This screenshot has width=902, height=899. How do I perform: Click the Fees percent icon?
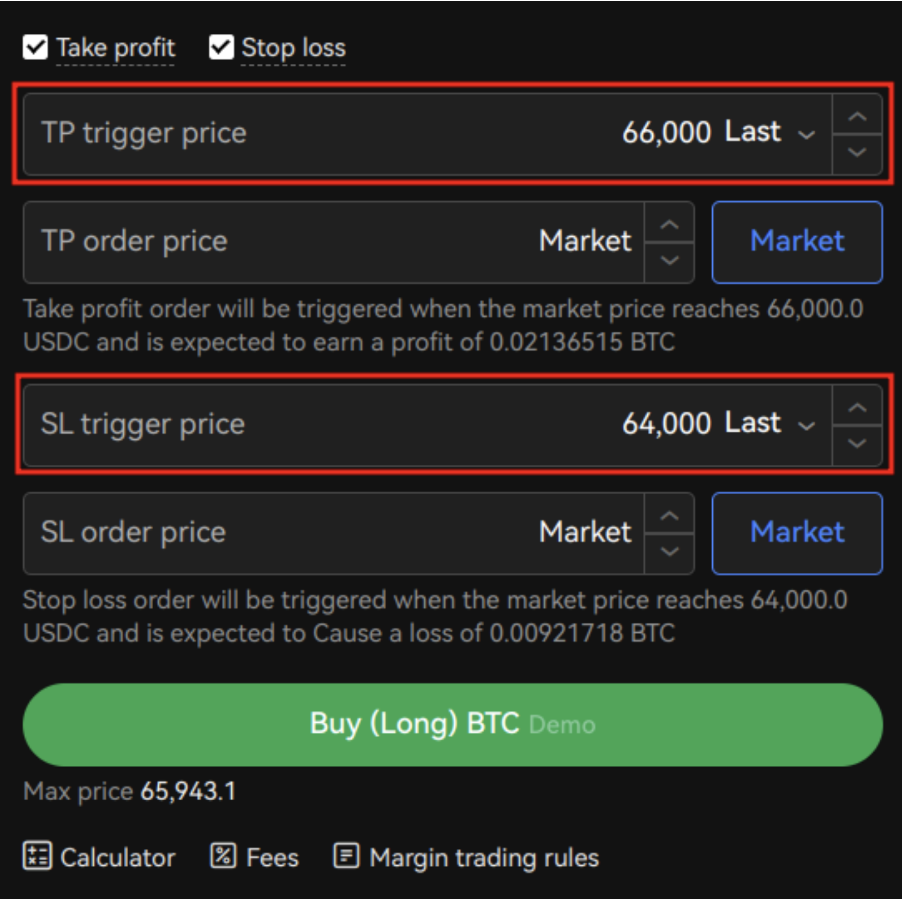(223, 855)
